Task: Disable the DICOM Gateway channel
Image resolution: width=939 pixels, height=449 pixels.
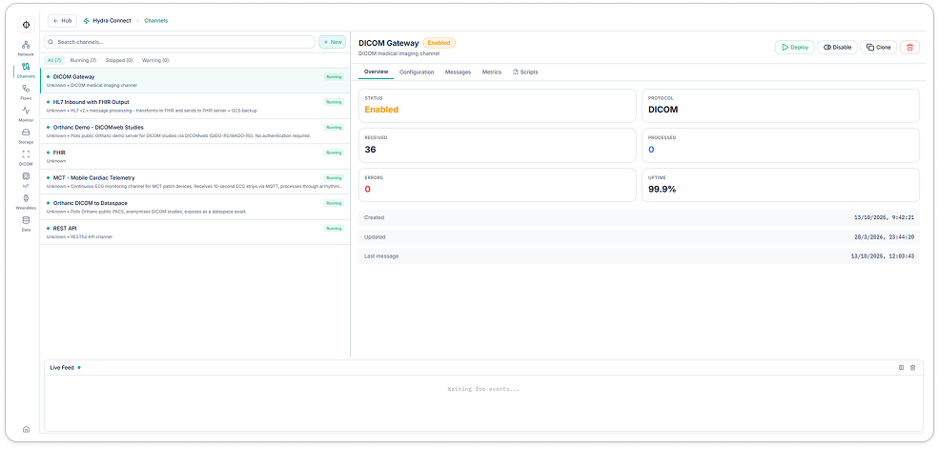Action: pyautogui.click(x=837, y=48)
